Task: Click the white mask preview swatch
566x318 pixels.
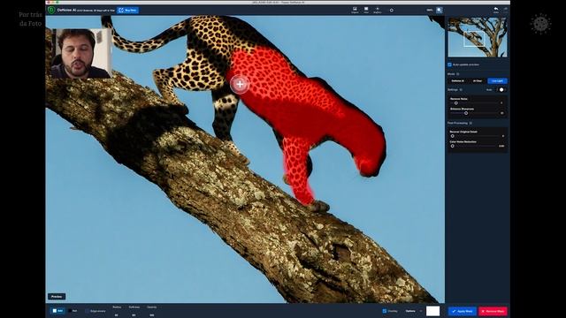Action: [432, 311]
